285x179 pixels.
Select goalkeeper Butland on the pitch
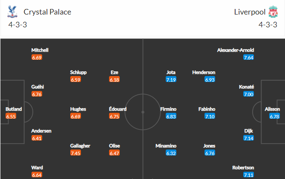[14, 109]
